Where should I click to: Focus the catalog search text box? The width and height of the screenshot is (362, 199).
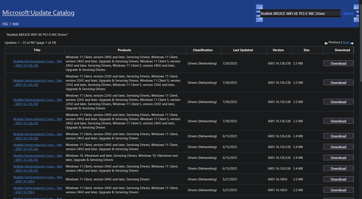pos(300,13)
